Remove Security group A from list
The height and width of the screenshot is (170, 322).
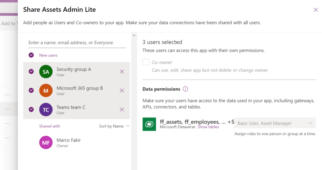click(x=122, y=71)
